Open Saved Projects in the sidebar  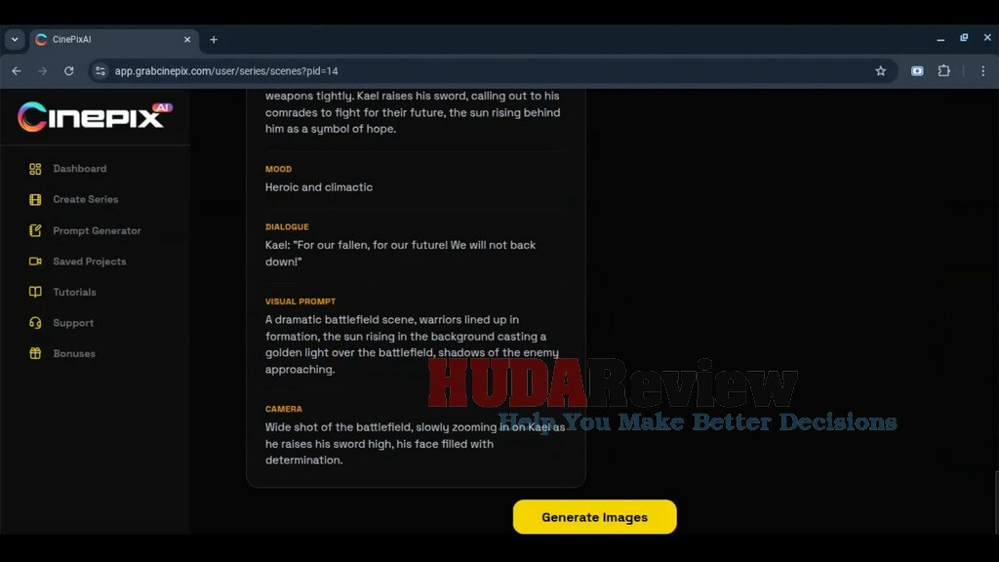(89, 261)
